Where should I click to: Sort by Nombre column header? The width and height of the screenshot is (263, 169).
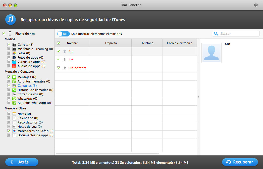[72, 43]
